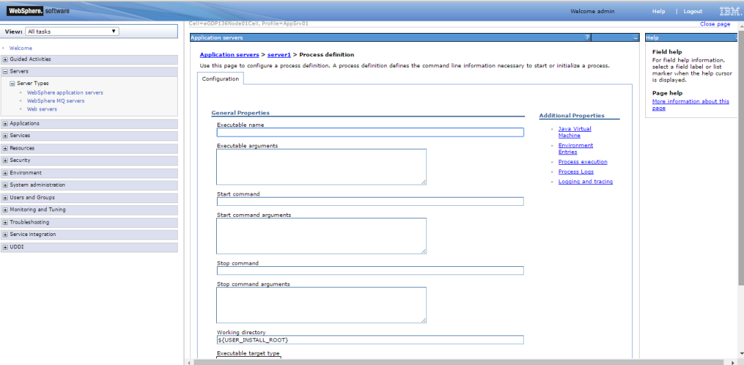Click the Welcome admin text
The image size is (744, 365).
[592, 12]
